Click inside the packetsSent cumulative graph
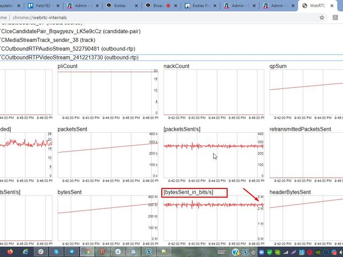 click(x=108, y=155)
